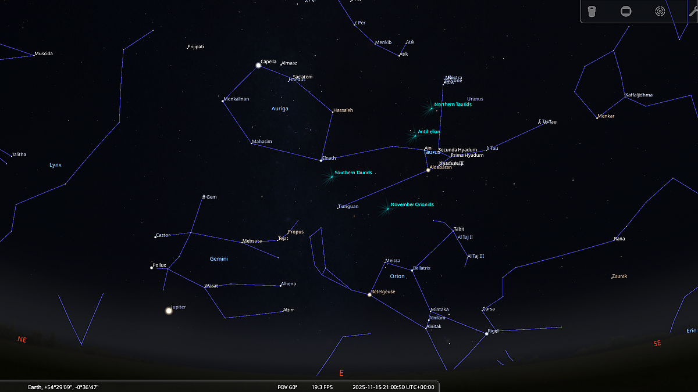Enable the image sensor frame icon
The image size is (698, 392).
626,12
